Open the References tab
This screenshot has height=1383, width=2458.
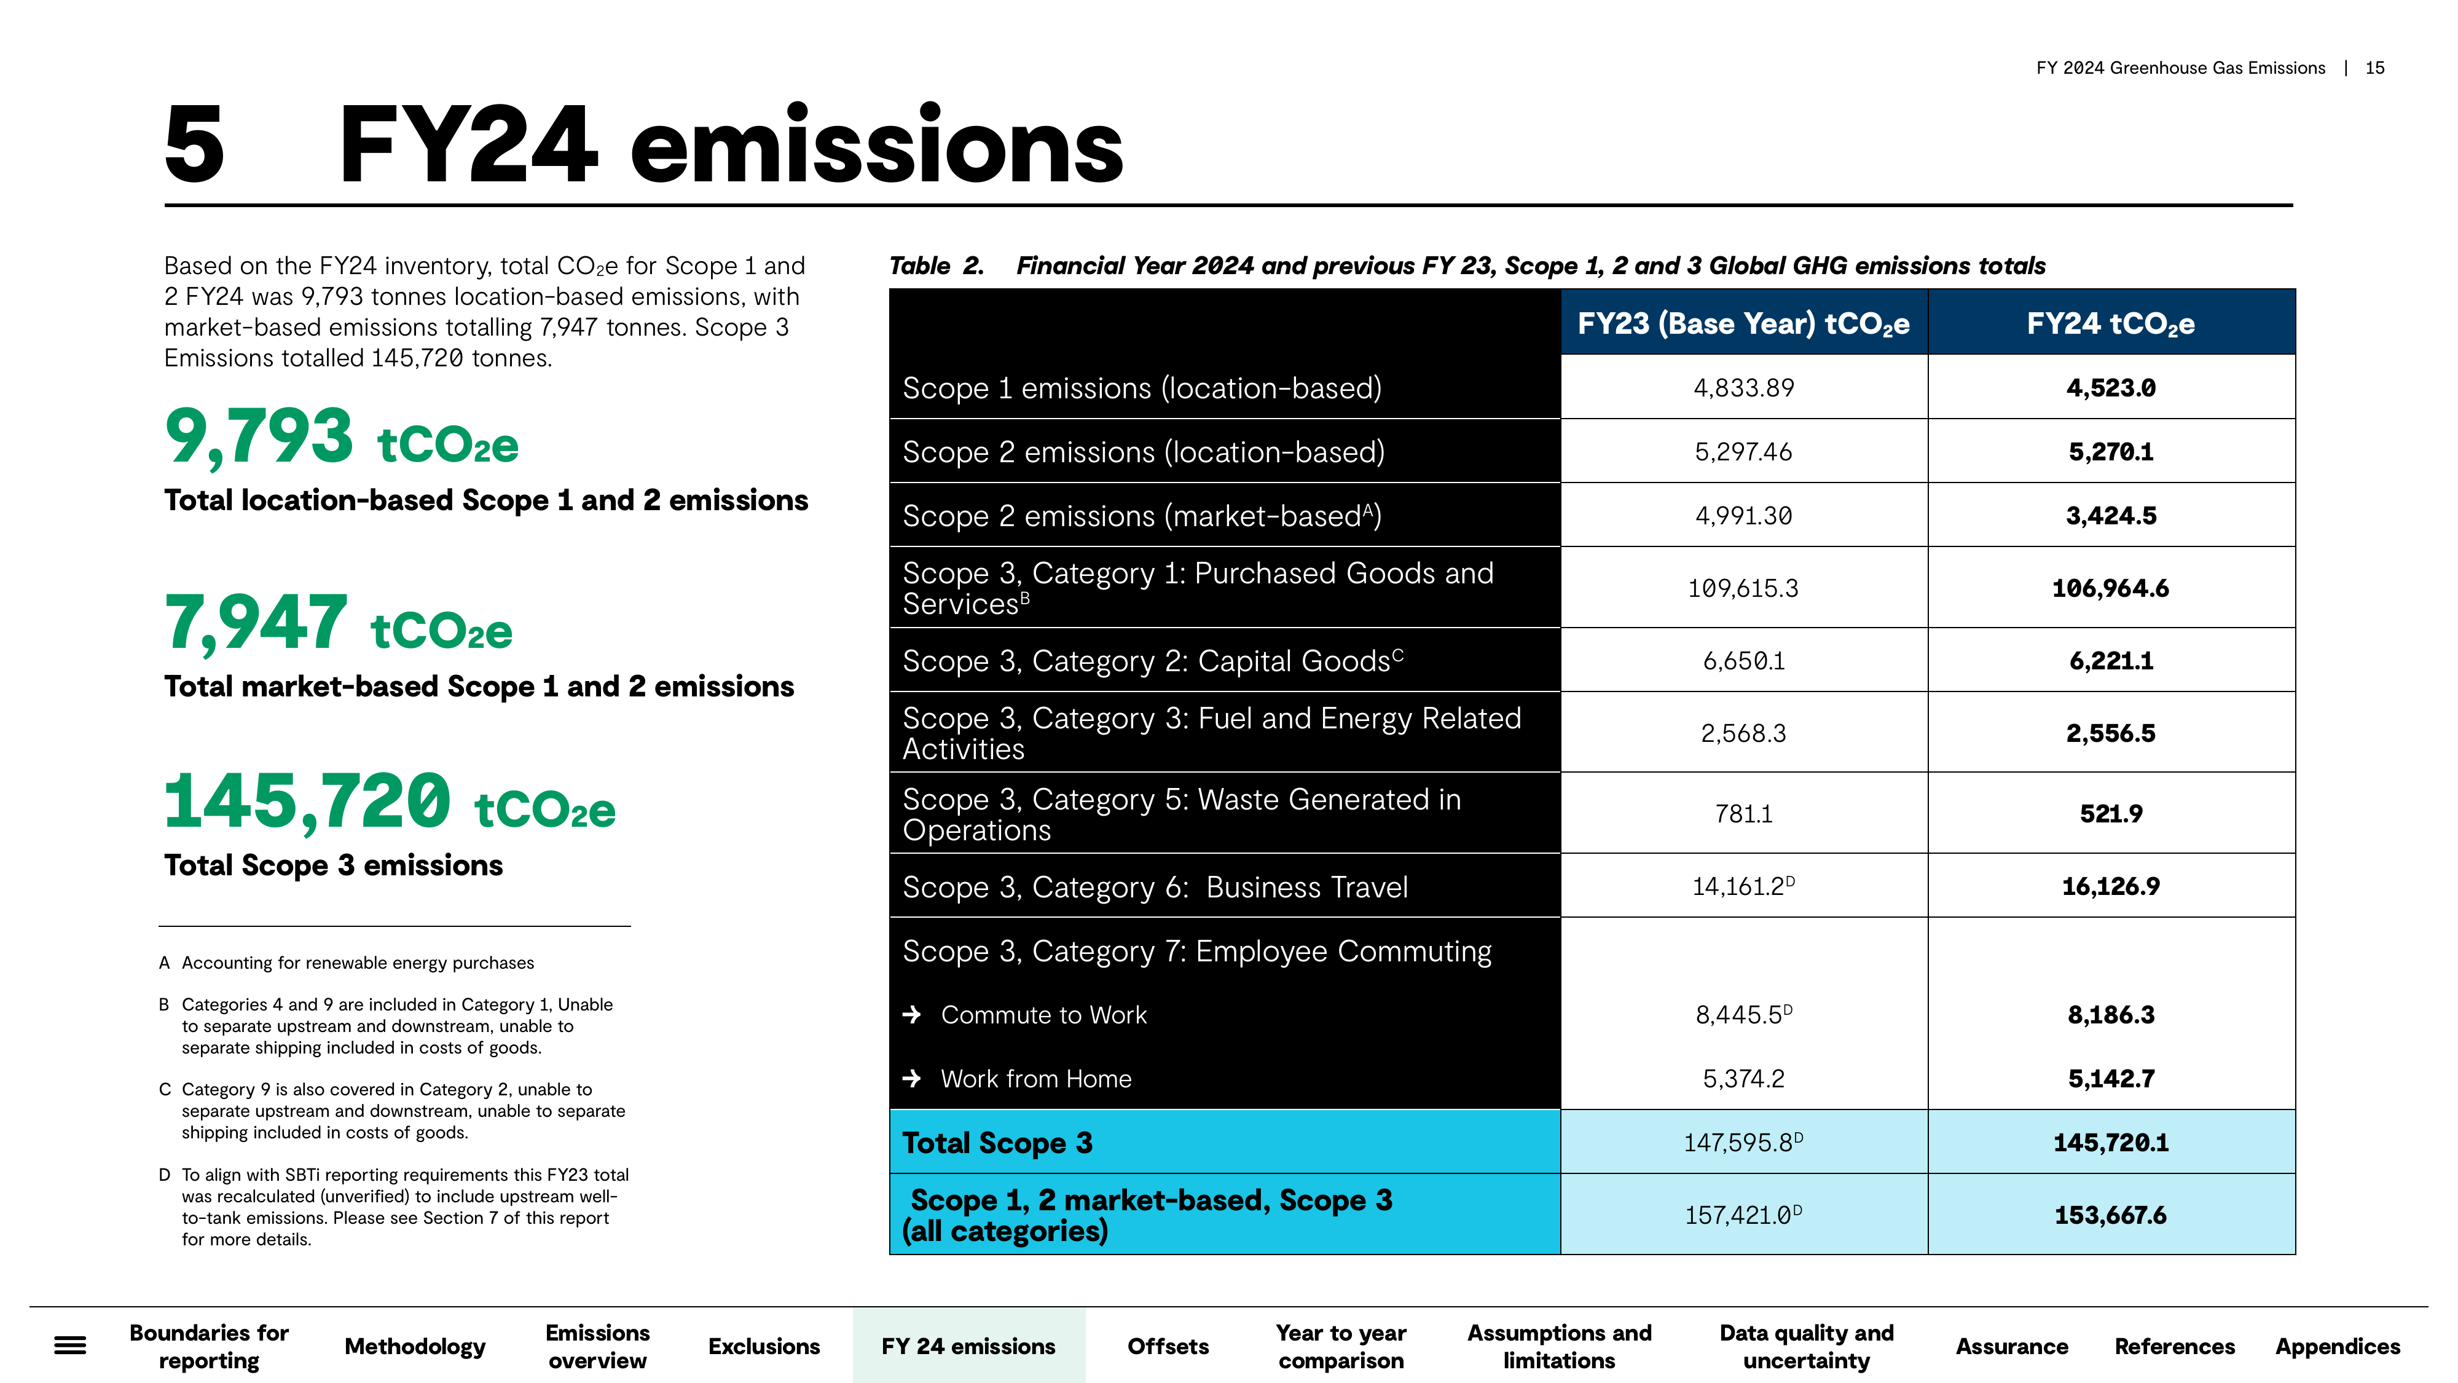2175,1346
